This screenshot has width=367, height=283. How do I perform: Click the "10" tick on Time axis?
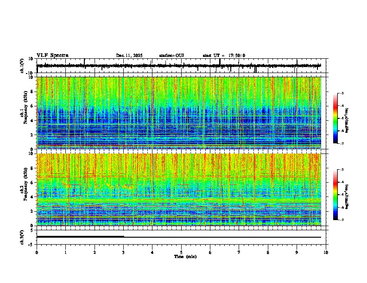tap(326, 252)
